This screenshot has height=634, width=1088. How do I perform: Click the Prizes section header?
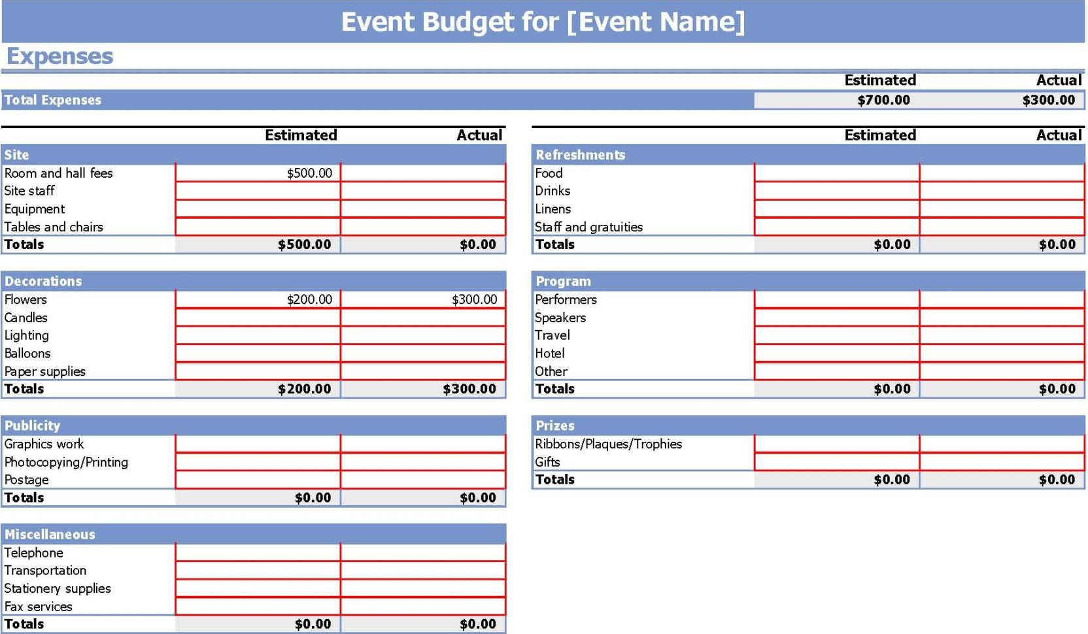[554, 425]
